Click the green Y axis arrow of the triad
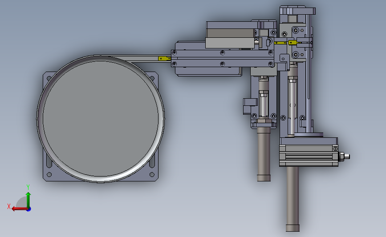Screen dimensions: 386x237 pyautogui.click(x=28, y=201)
